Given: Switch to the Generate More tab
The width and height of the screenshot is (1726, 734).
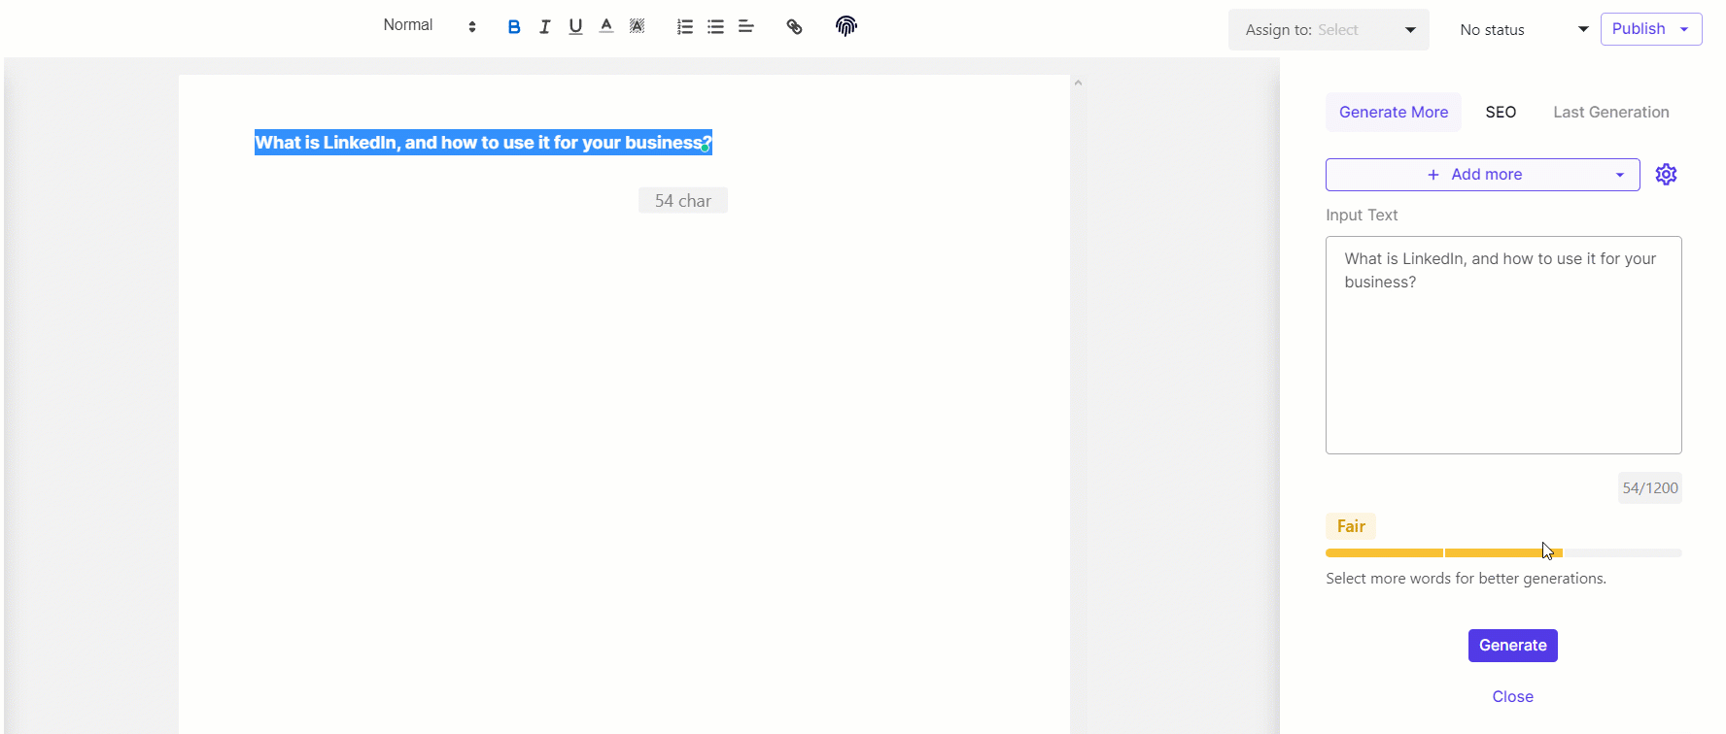Looking at the screenshot, I should coord(1394,113).
